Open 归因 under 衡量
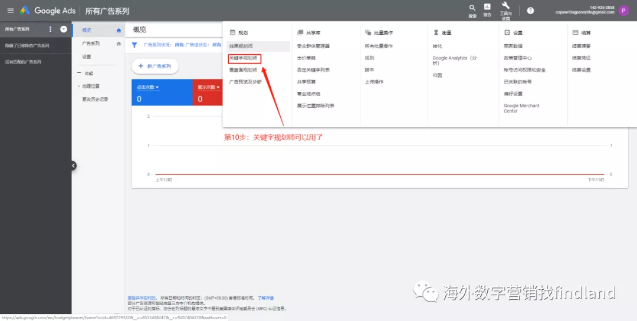Viewport: 637px width, 321px height. pos(437,75)
